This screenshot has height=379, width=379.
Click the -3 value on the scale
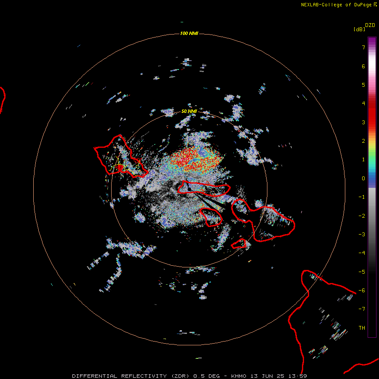(x=362, y=235)
